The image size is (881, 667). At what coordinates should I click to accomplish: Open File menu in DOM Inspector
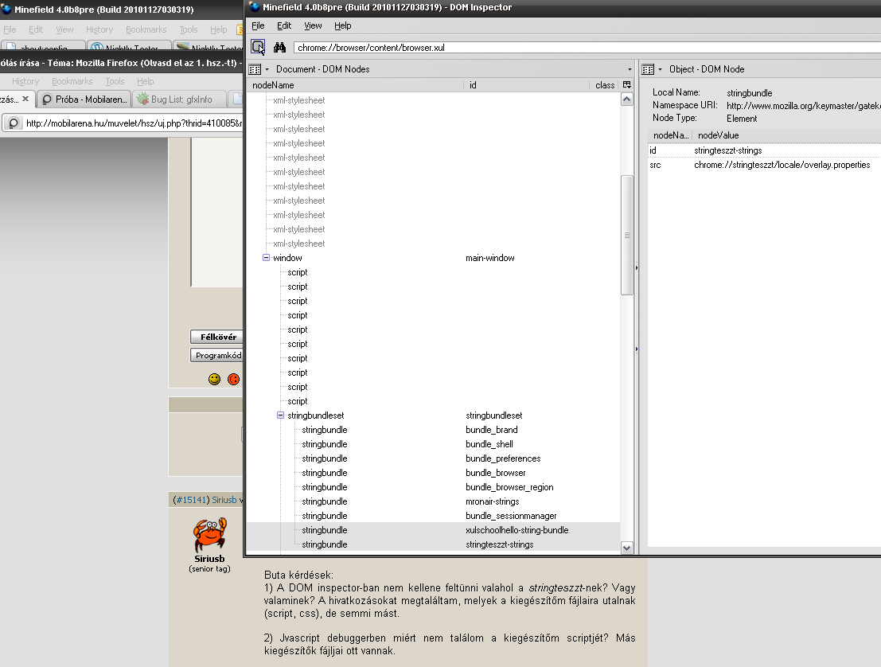(258, 25)
